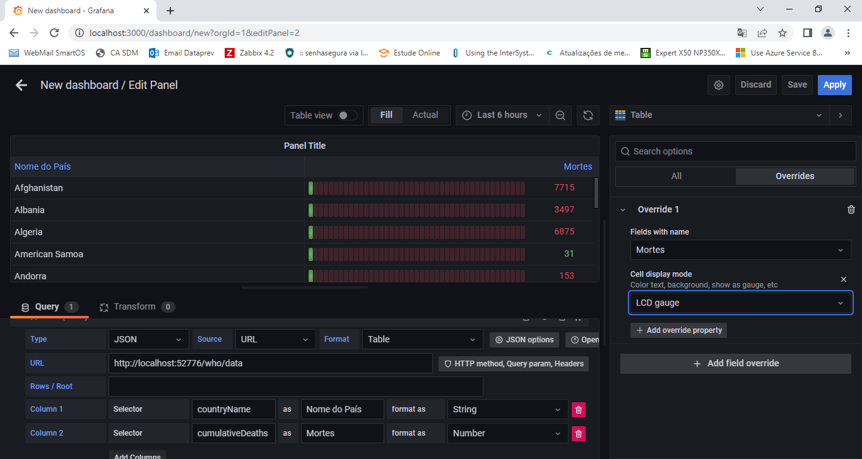Image resolution: width=862 pixels, height=459 pixels.
Task: Click the back arrow to exit Edit Panel
Action: point(21,85)
